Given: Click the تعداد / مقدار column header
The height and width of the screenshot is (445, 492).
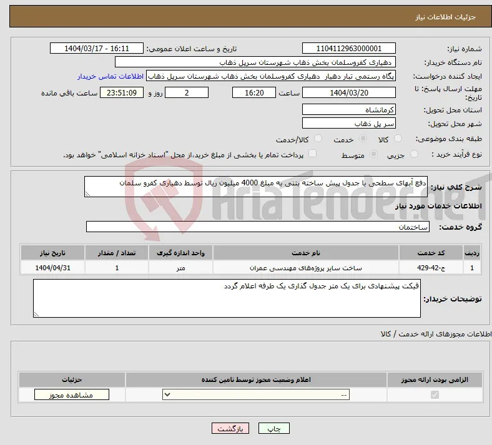Looking at the screenshot, I should pos(117,253).
